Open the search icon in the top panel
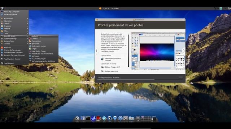 pyautogui.click(x=215, y=9)
